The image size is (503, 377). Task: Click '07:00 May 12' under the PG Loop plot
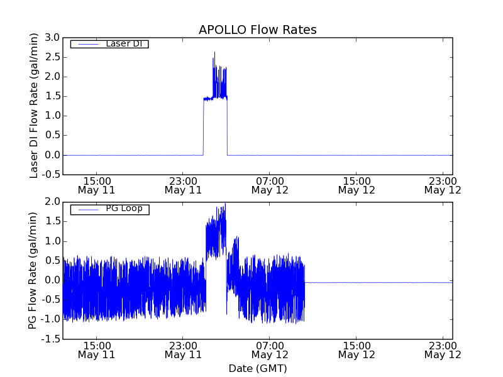click(x=270, y=351)
